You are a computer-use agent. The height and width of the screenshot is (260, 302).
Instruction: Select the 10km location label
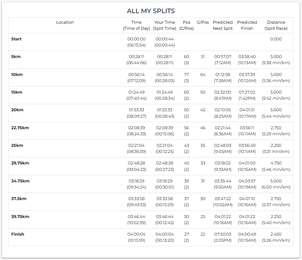(x=17, y=75)
